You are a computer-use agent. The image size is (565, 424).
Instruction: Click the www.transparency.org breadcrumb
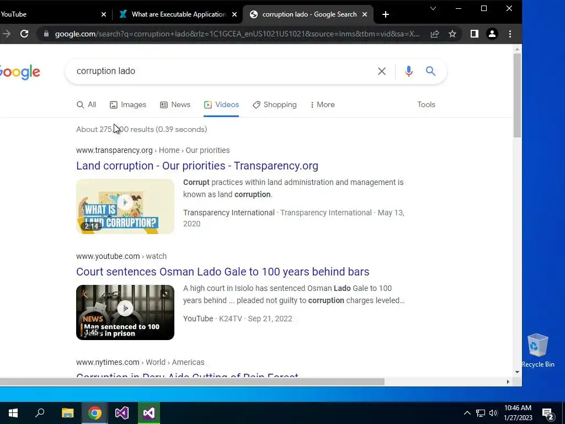pos(153,150)
